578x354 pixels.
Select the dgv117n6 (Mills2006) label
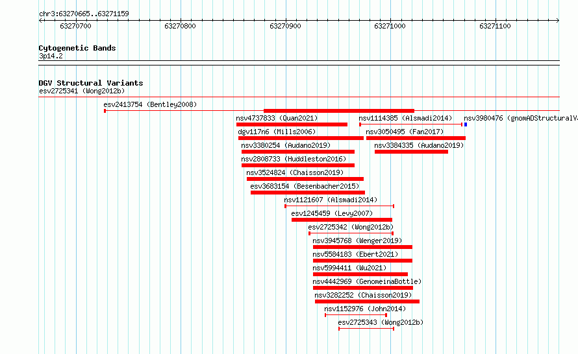(x=277, y=132)
